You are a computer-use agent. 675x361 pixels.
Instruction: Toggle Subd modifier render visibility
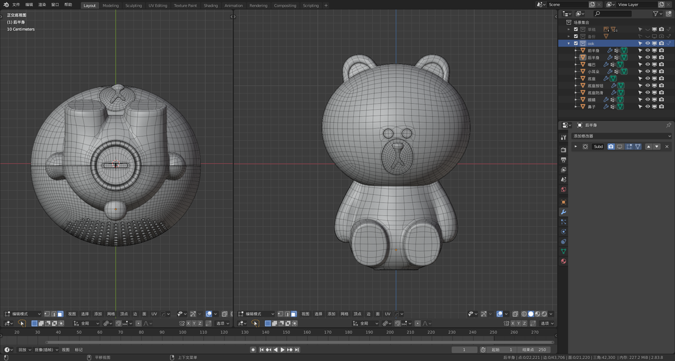(611, 147)
